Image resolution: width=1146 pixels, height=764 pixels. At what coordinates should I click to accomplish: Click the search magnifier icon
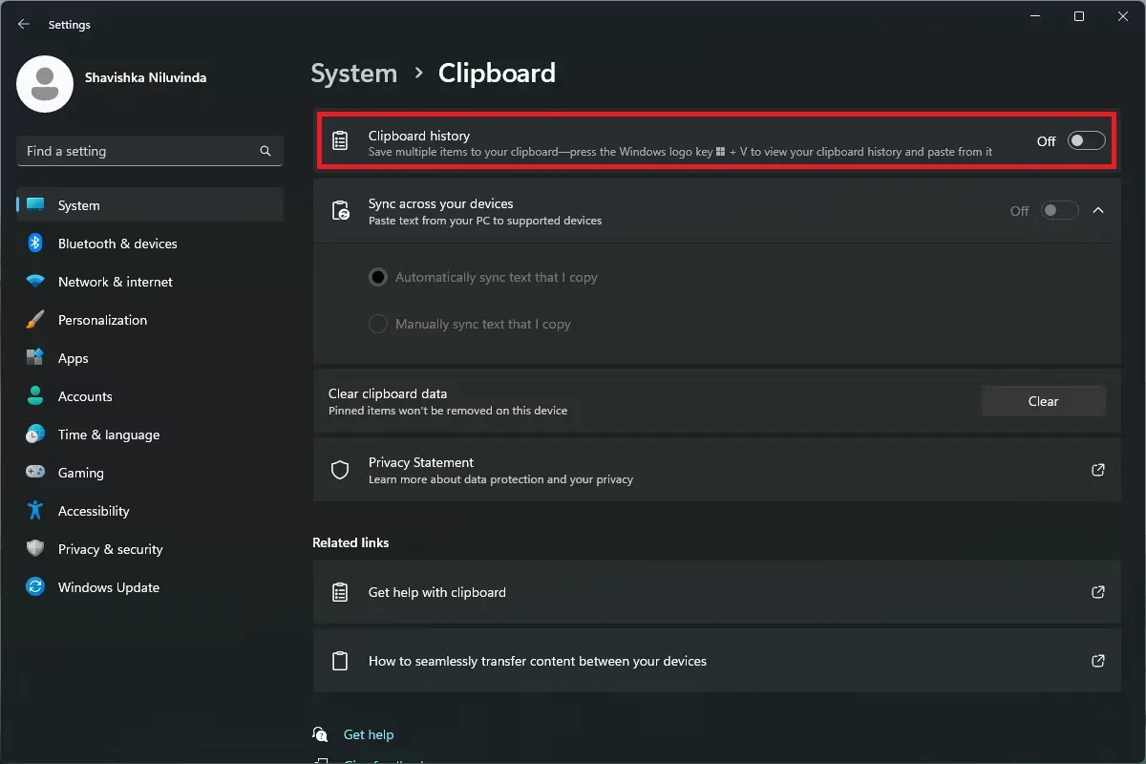pyautogui.click(x=265, y=151)
